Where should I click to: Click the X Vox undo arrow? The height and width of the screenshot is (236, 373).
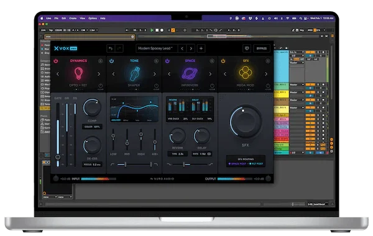point(111,48)
